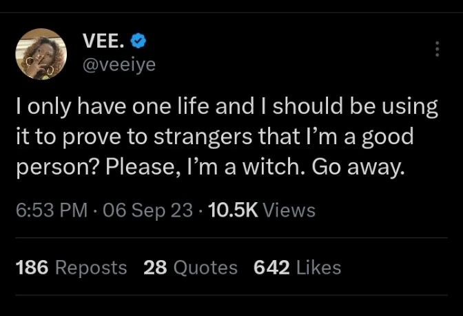Click the Reposts label

point(90,267)
